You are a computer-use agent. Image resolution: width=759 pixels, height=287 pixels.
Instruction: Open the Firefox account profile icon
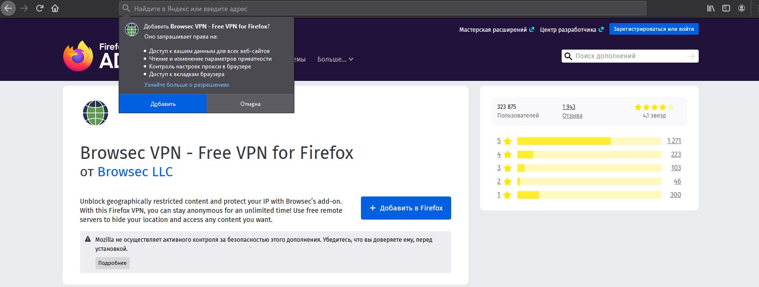[x=742, y=8]
